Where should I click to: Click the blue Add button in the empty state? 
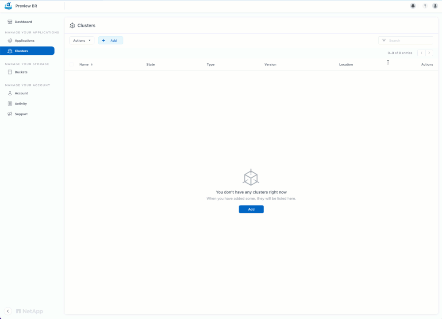tap(251, 209)
